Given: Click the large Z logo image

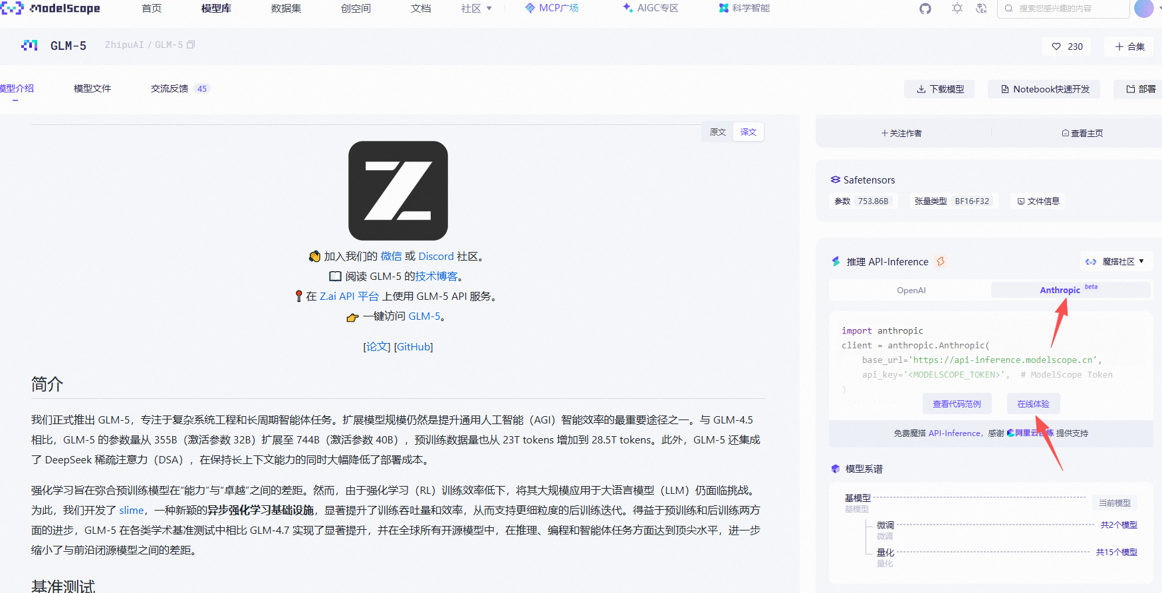Looking at the screenshot, I should (398, 191).
